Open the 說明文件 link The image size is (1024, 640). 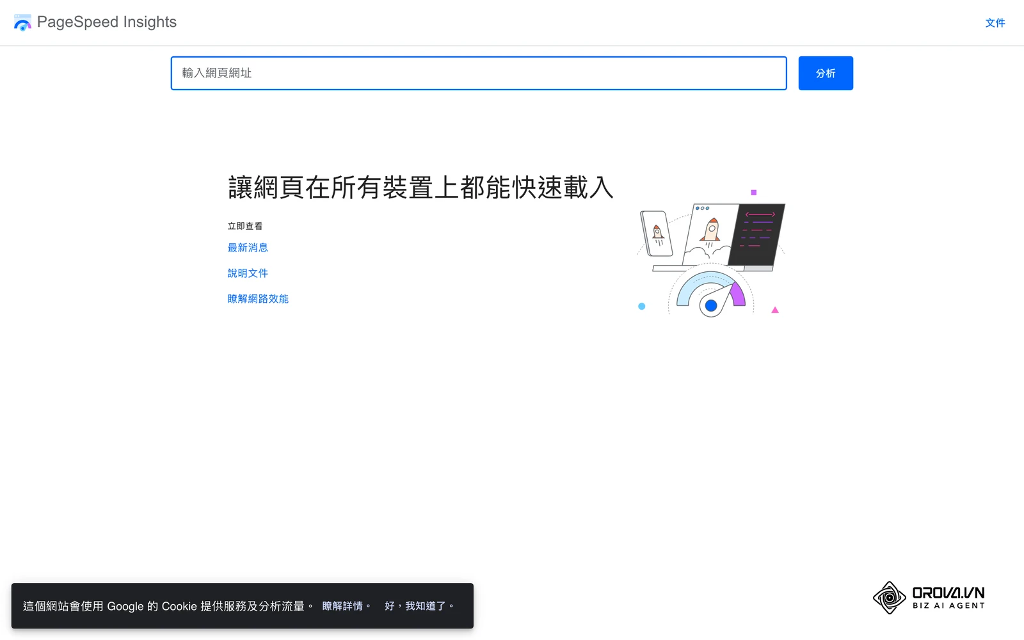click(248, 273)
